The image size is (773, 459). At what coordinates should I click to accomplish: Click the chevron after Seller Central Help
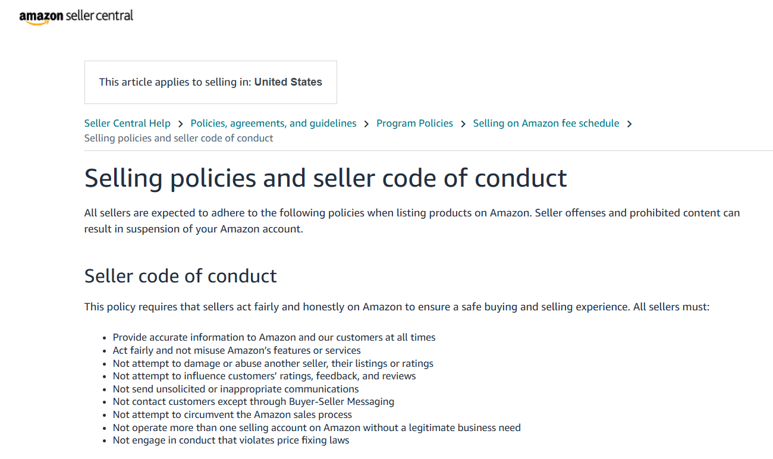[x=180, y=124]
